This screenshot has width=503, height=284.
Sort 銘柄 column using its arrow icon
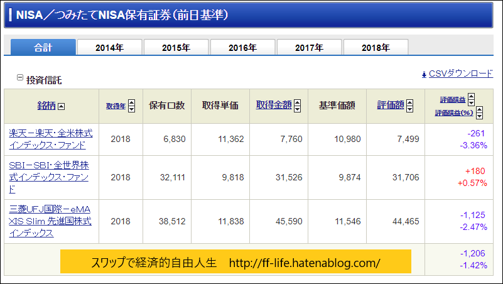[x=62, y=106]
